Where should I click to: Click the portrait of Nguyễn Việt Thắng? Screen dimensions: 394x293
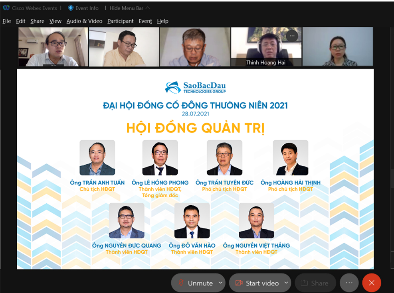[257, 220]
